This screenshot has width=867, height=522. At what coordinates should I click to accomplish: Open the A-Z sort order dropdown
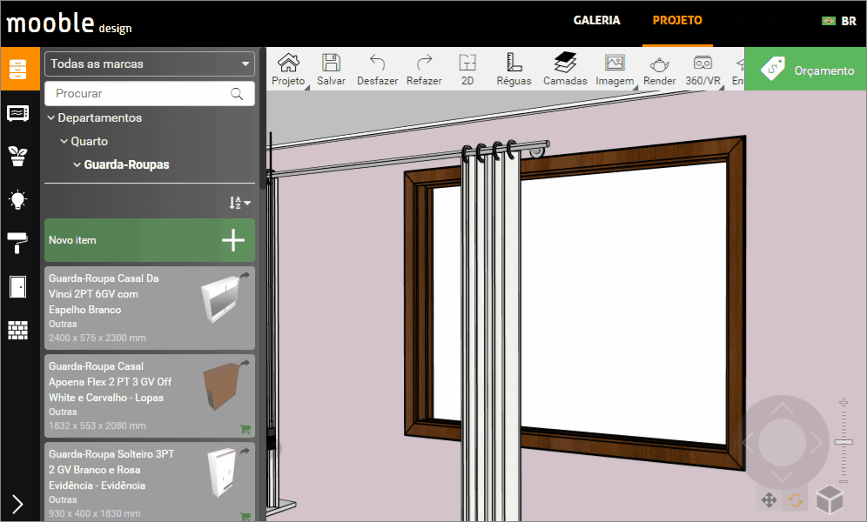pyautogui.click(x=240, y=203)
